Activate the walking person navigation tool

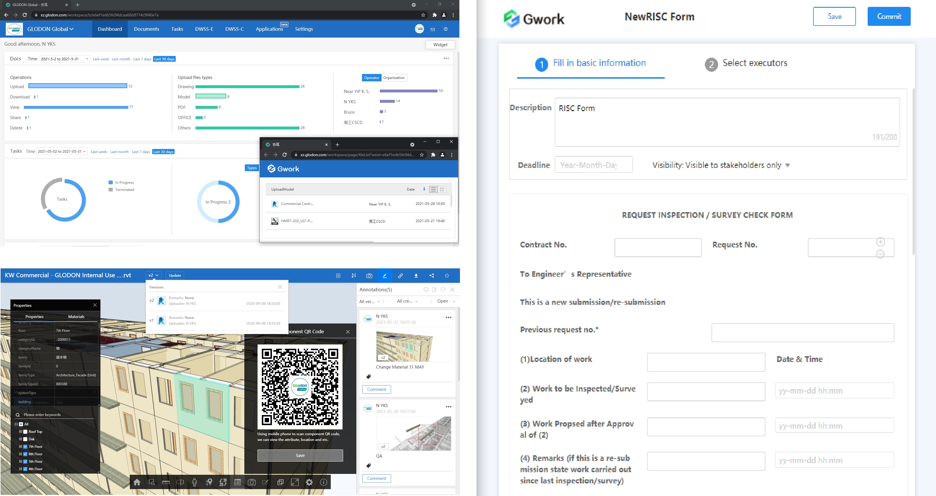(x=194, y=482)
